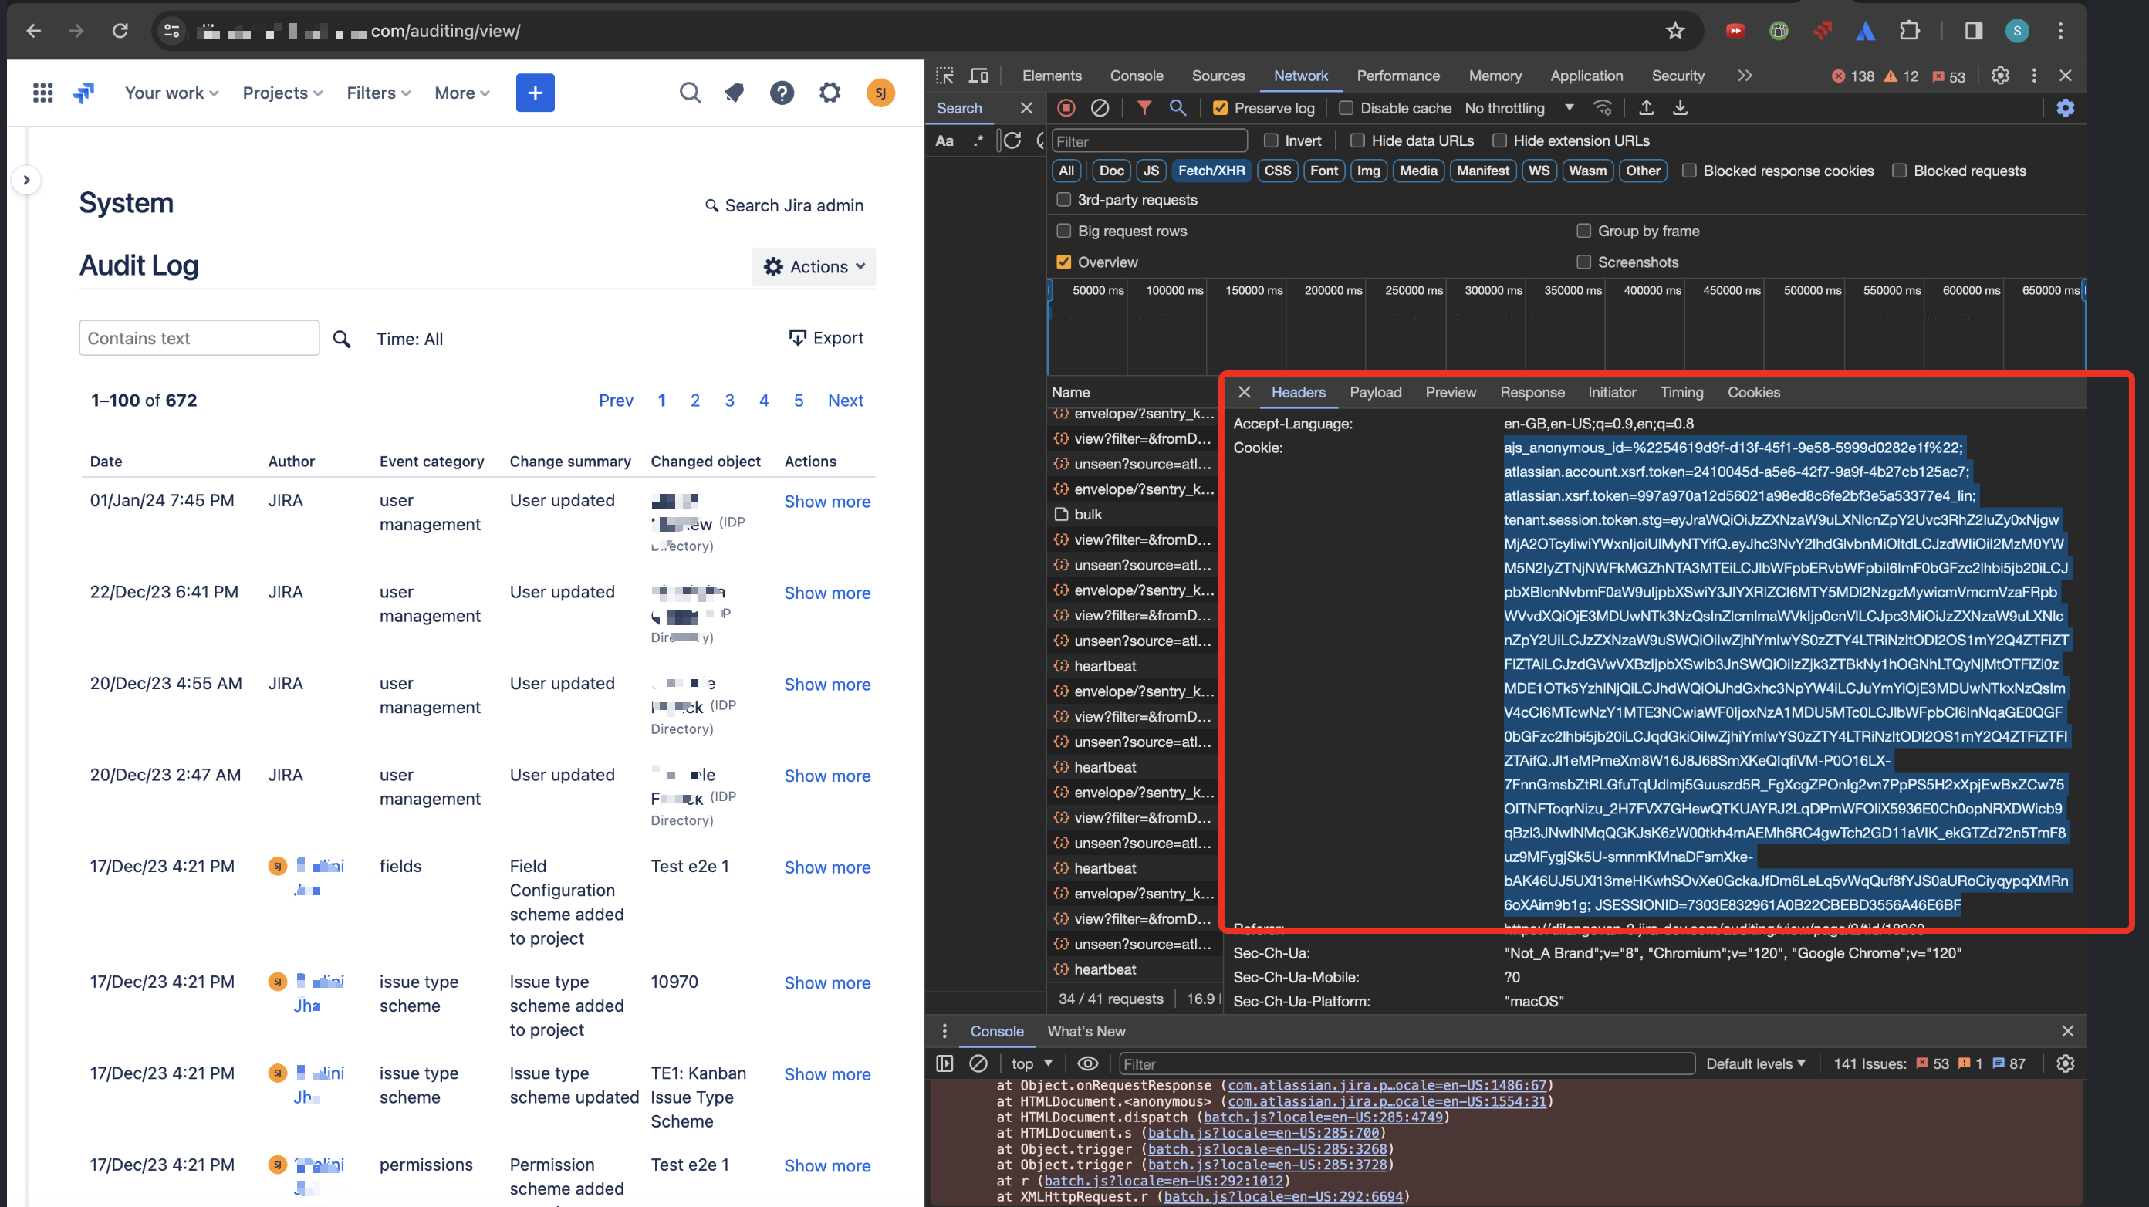Click the DevTools clear network log icon
The image size is (2149, 1207).
(1100, 107)
